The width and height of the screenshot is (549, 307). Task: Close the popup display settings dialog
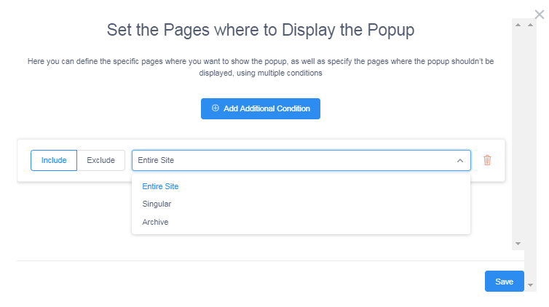click(539, 14)
